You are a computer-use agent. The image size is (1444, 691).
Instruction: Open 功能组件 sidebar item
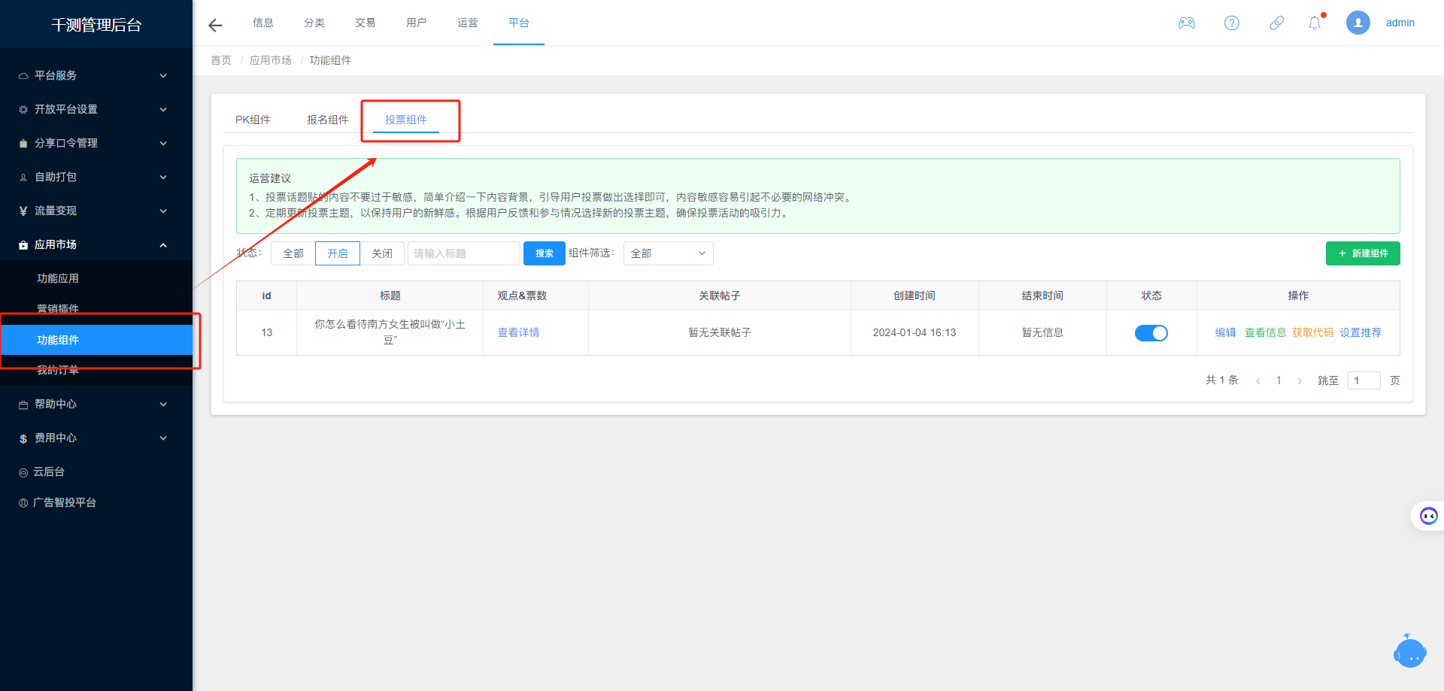[x=96, y=340]
